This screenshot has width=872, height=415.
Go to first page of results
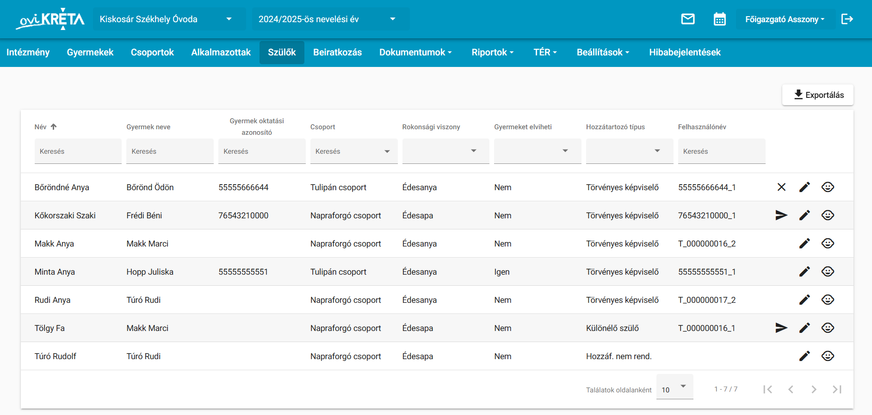pos(768,389)
